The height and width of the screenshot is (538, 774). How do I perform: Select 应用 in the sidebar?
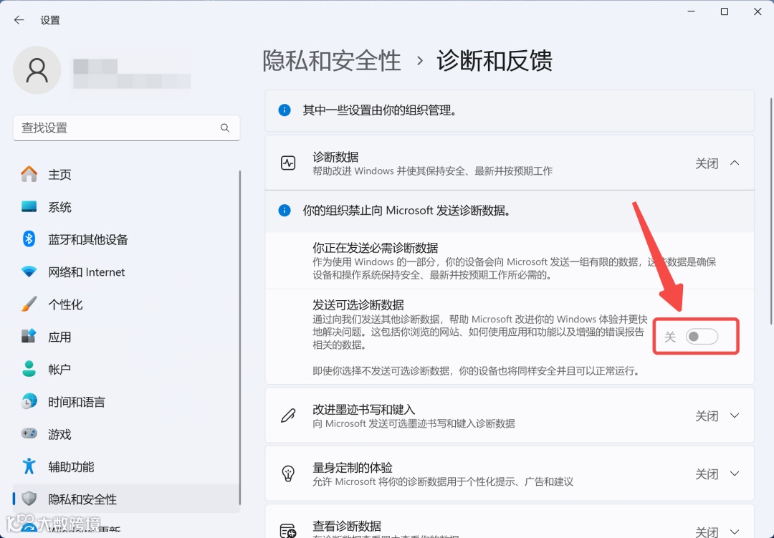[x=126, y=337]
